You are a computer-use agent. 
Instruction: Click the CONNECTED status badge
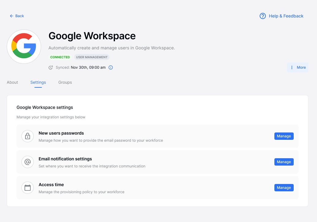[x=60, y=57]
